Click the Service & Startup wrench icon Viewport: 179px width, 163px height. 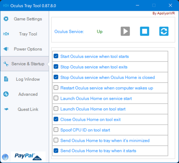6,64
